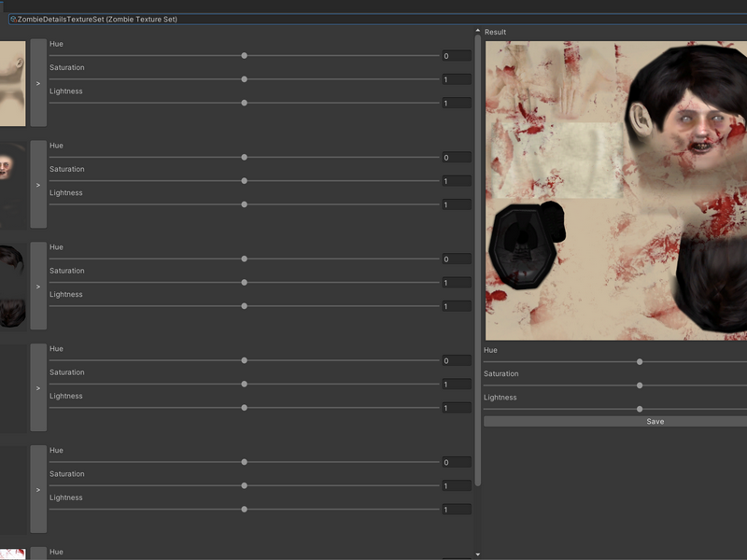Adjust Lightness slider of the face texture layer
Image resolution: width=747 pixels, height=560 pixels.
tap(244, 204)
